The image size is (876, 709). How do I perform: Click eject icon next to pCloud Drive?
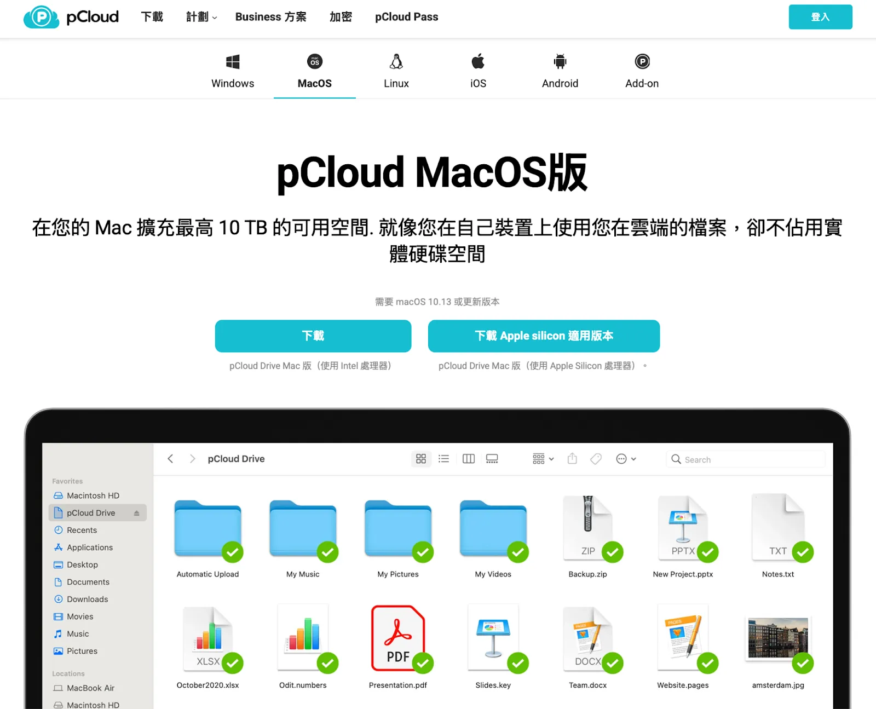click(x=136, y=513)
